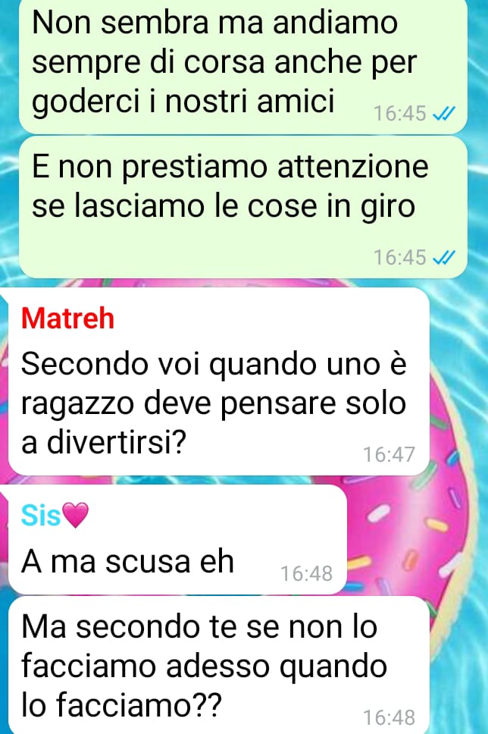Tap the text 'lo facciamo??' in the last bubble
This screenshot has height=734, width=488.
click(x=121, y=705)
